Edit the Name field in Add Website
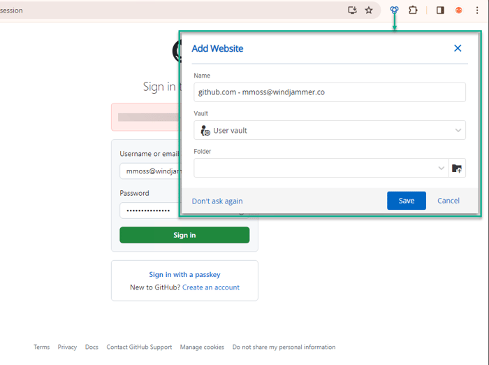 (330, 92)
